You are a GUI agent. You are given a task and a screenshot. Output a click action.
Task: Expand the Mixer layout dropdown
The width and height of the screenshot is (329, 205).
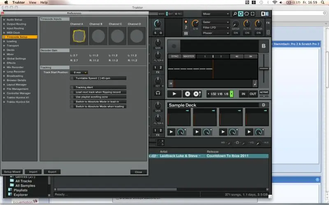(215, 14)
